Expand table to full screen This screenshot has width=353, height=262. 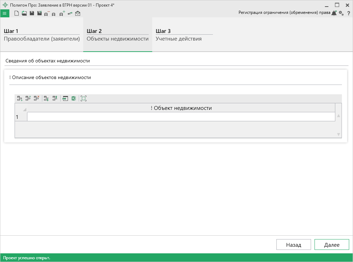pos(84,98)
